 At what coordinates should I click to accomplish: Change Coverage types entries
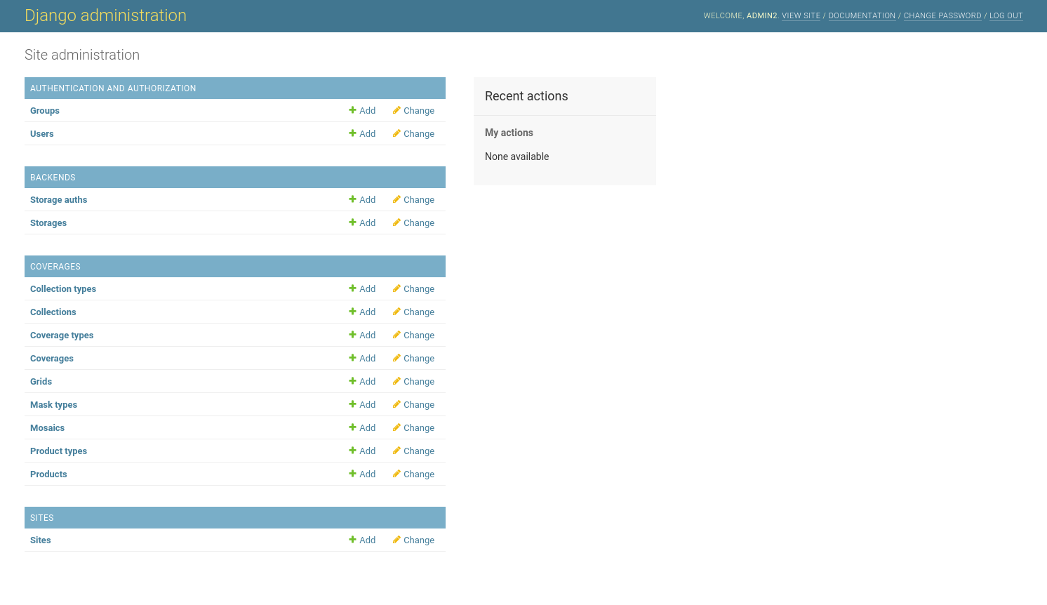[413, 335]
